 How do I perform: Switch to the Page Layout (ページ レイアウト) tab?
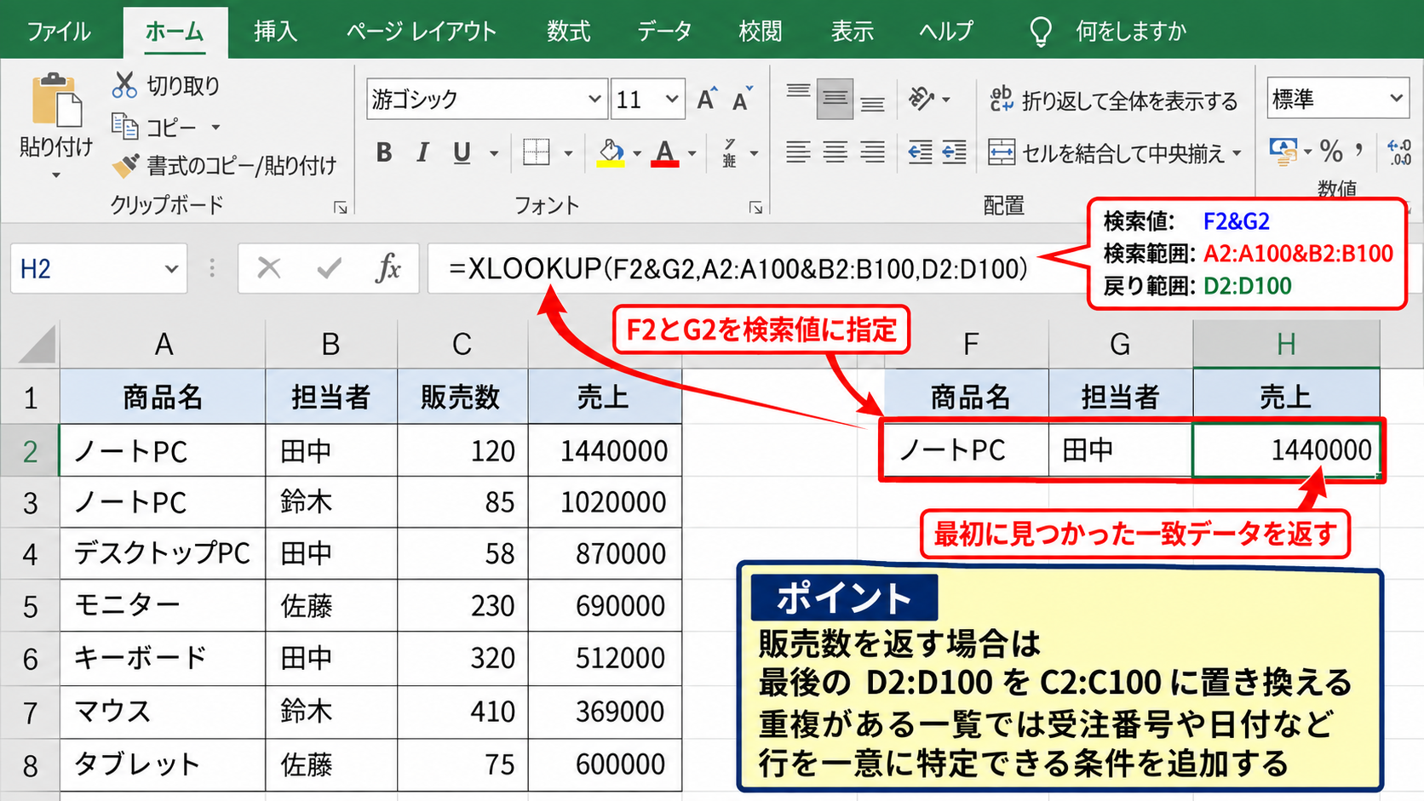(422, 31)
